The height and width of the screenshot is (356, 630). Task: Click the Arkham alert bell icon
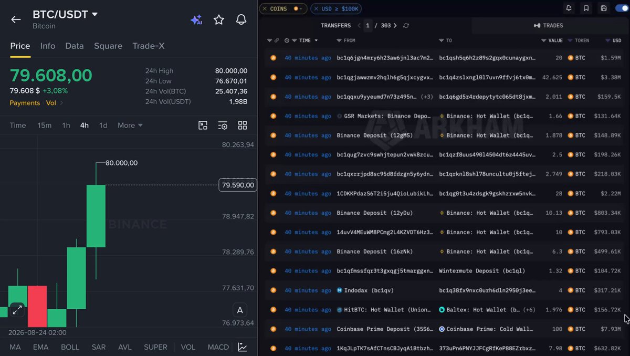pos(569,8)
